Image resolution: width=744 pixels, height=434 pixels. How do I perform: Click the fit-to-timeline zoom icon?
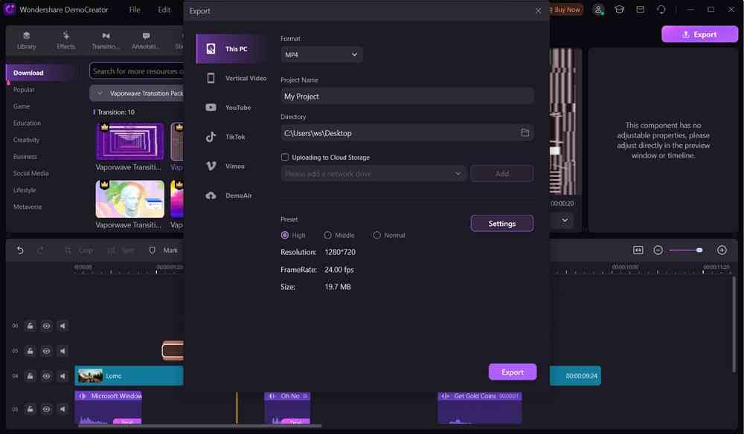tap(638, 250)
